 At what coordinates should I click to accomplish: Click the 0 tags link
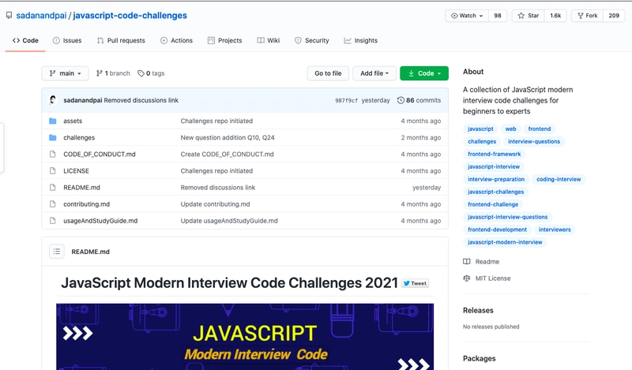point(151,73)
